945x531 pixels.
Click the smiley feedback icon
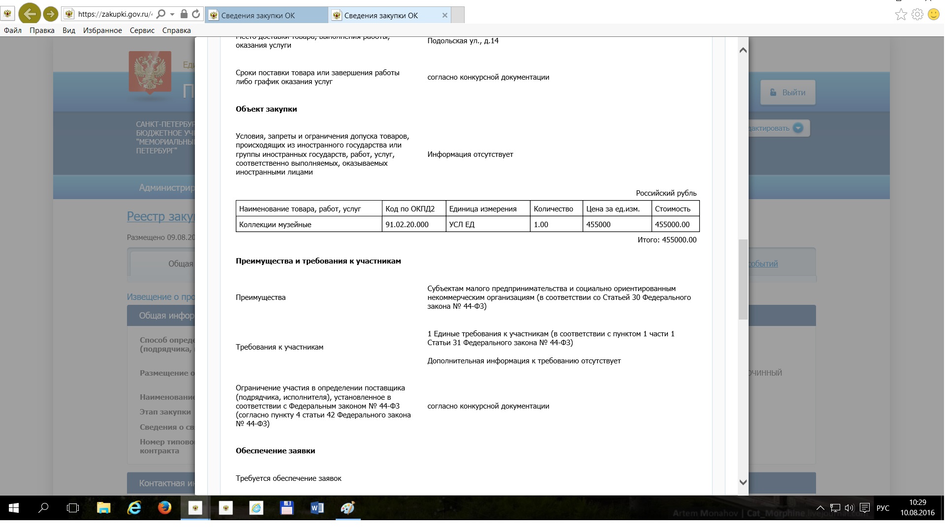[x=933, y=14]
